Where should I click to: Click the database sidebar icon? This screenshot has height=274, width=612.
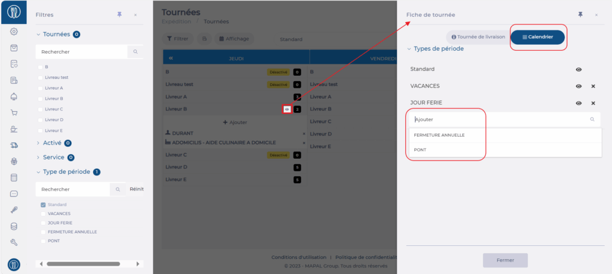click(x=14, y=226)
